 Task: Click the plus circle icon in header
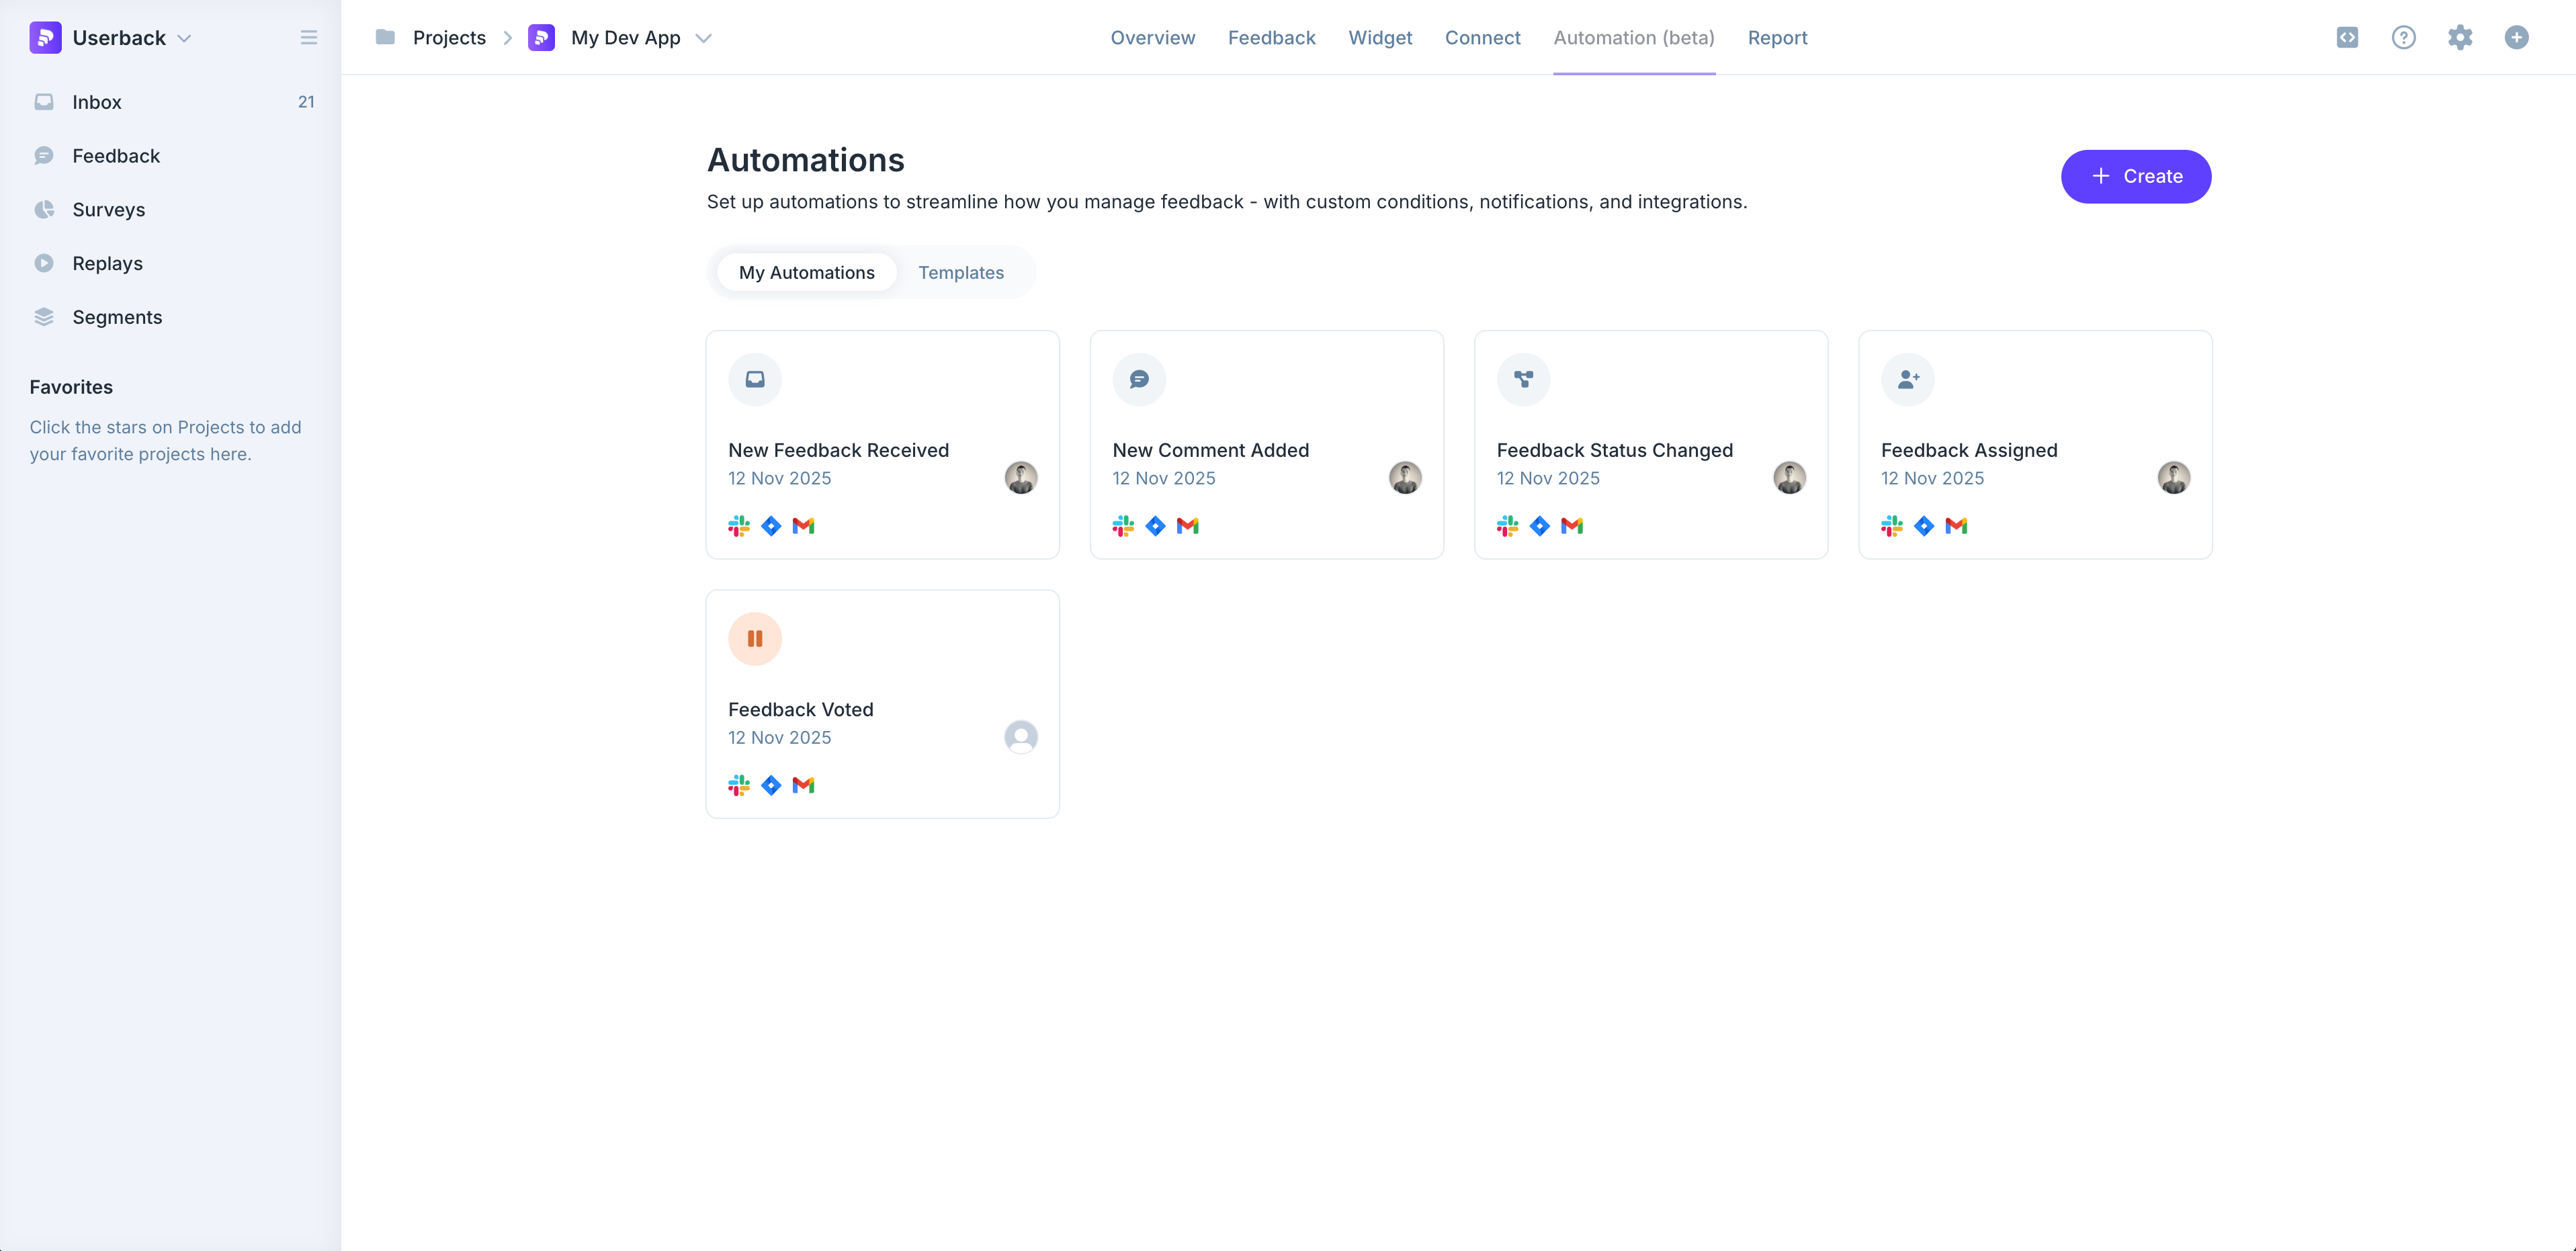[x=2516, y=38]
